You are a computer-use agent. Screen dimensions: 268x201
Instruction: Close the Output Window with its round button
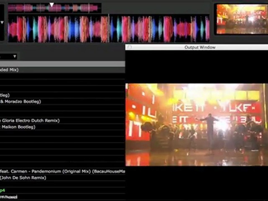130,47
